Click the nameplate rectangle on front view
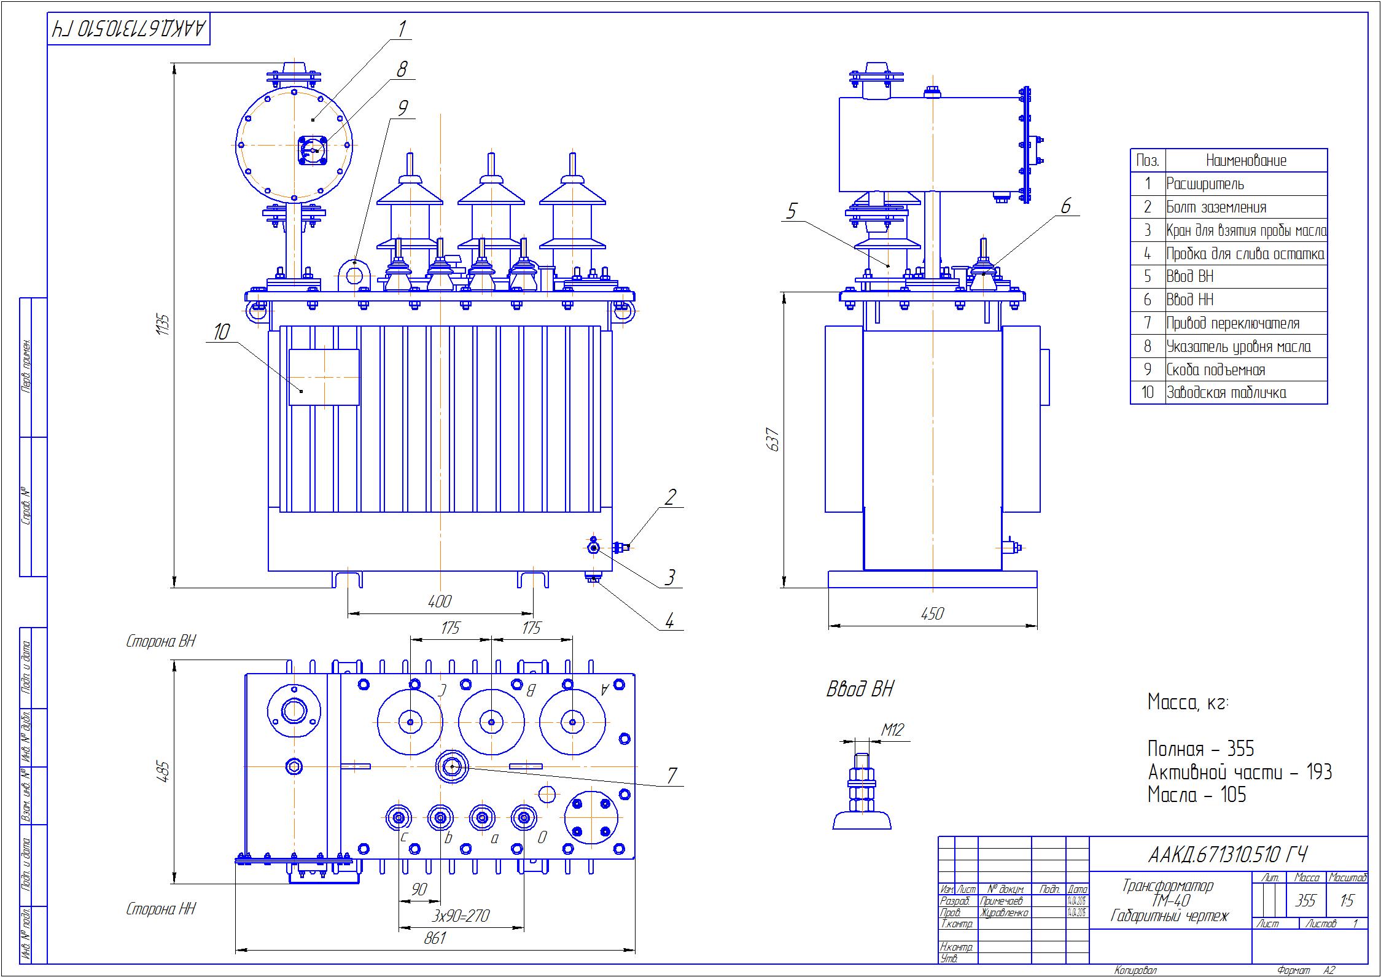 pos(324,378)
